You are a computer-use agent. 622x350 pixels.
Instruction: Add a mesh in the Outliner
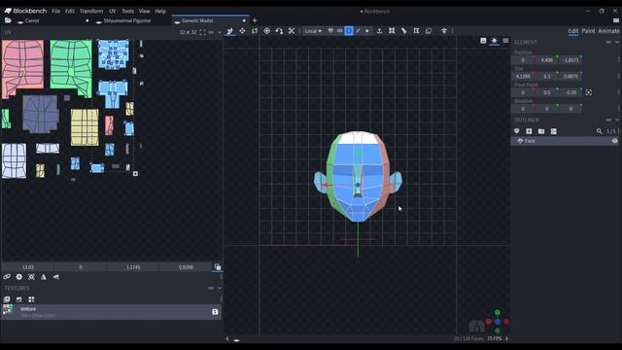pyautogui.click(x=517, y=131)
